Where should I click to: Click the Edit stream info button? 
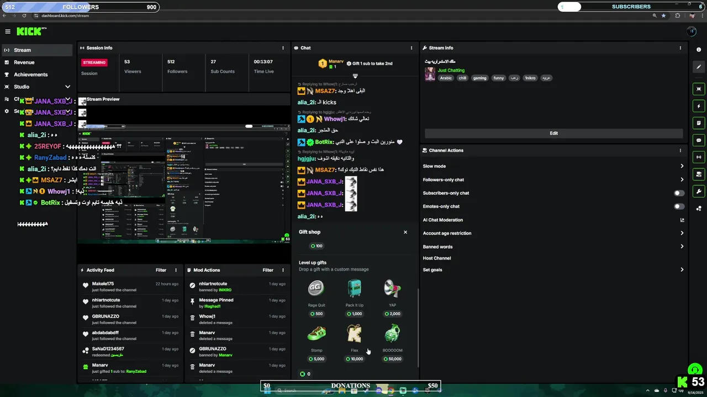click(553, 133)
